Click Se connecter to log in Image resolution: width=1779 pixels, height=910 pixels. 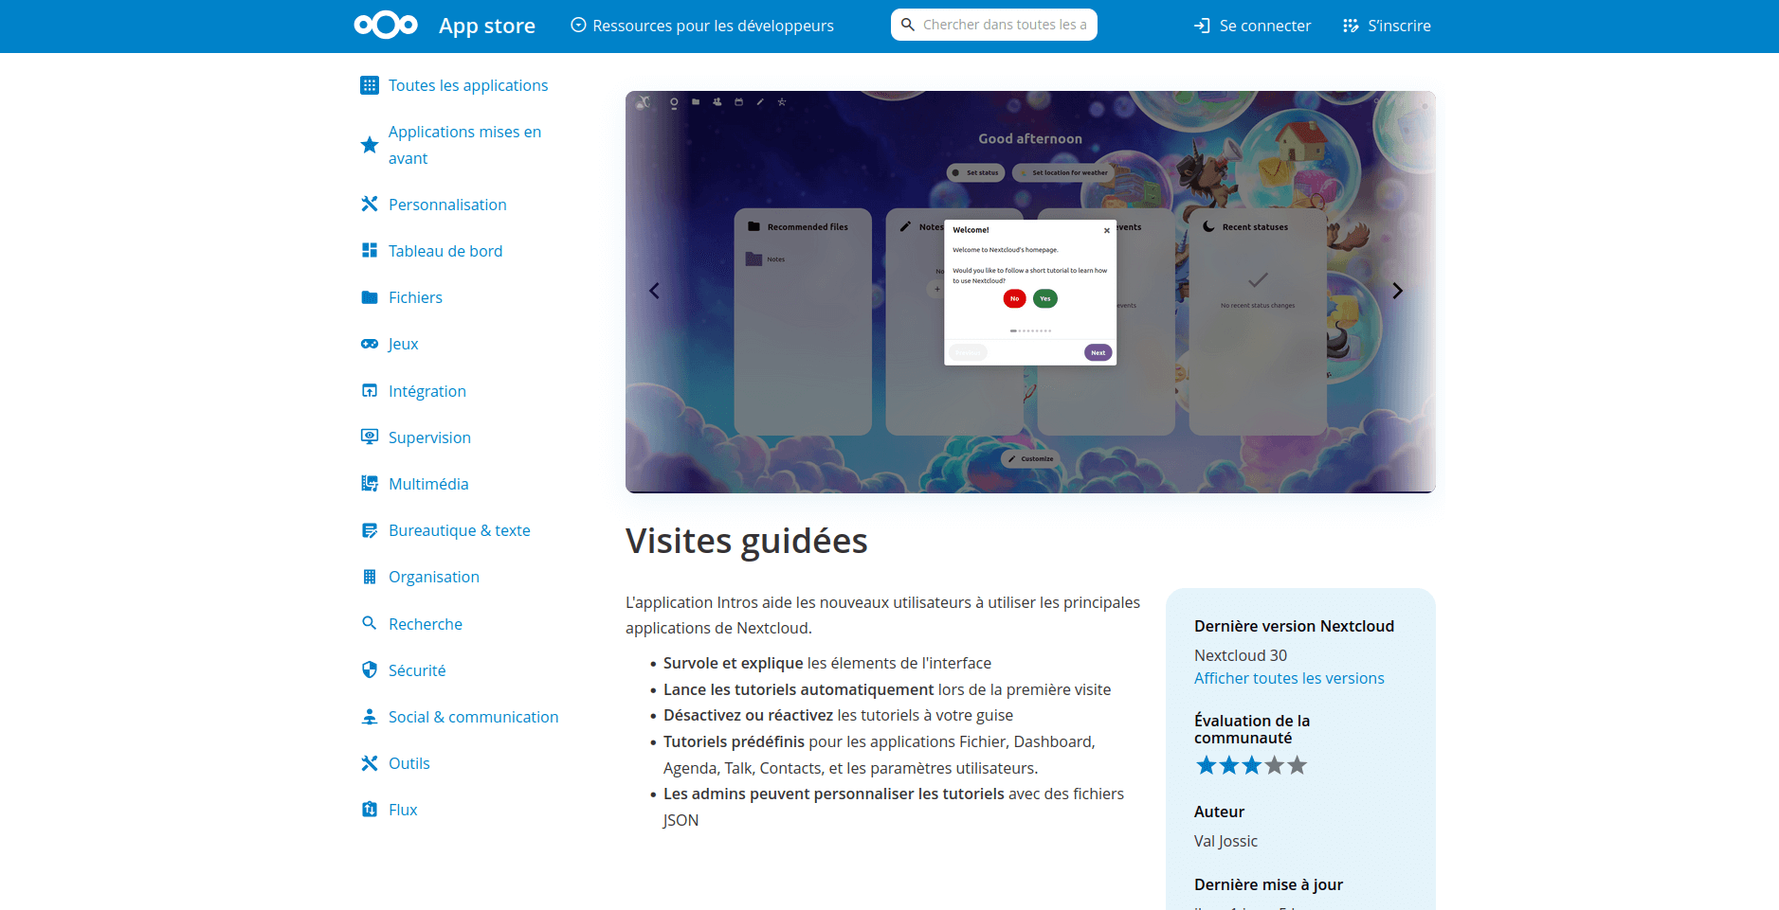[1253, 26]
